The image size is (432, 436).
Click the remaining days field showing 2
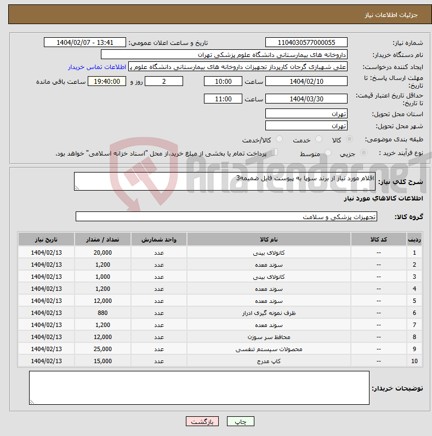coord(164,81)
